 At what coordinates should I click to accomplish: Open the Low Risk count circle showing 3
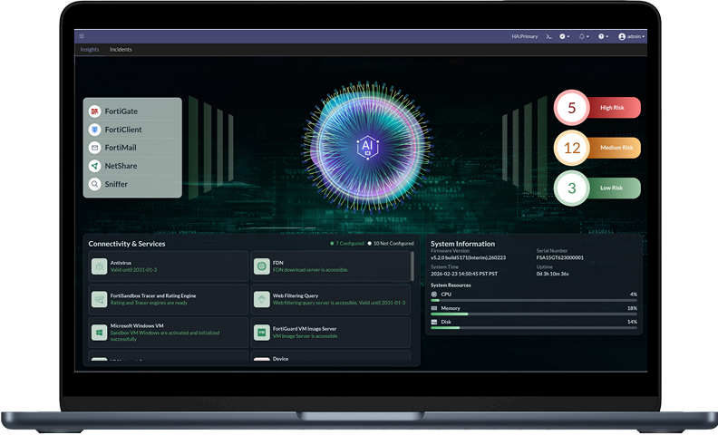tap(571, 188)
